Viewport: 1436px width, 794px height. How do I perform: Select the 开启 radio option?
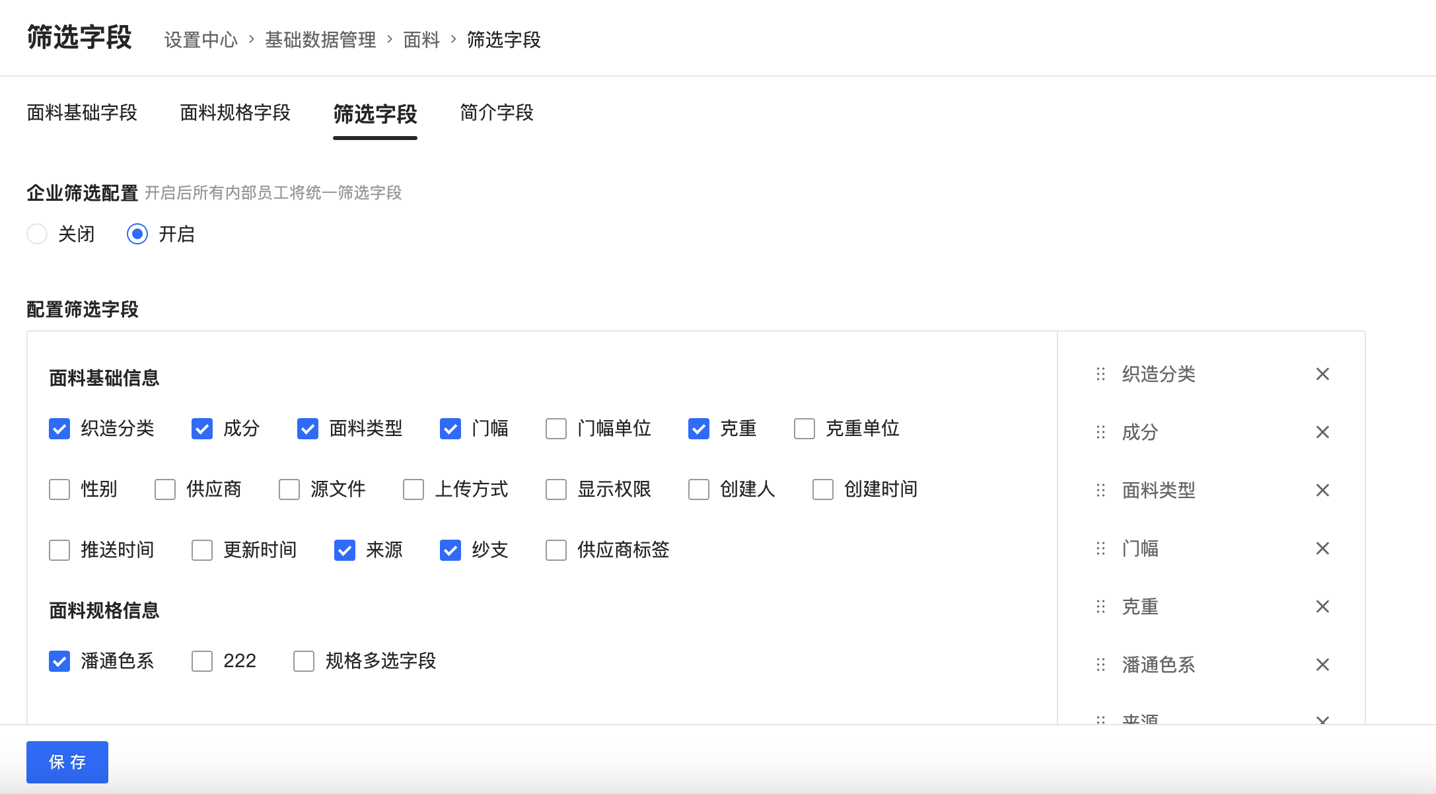(x=137, y=234)
